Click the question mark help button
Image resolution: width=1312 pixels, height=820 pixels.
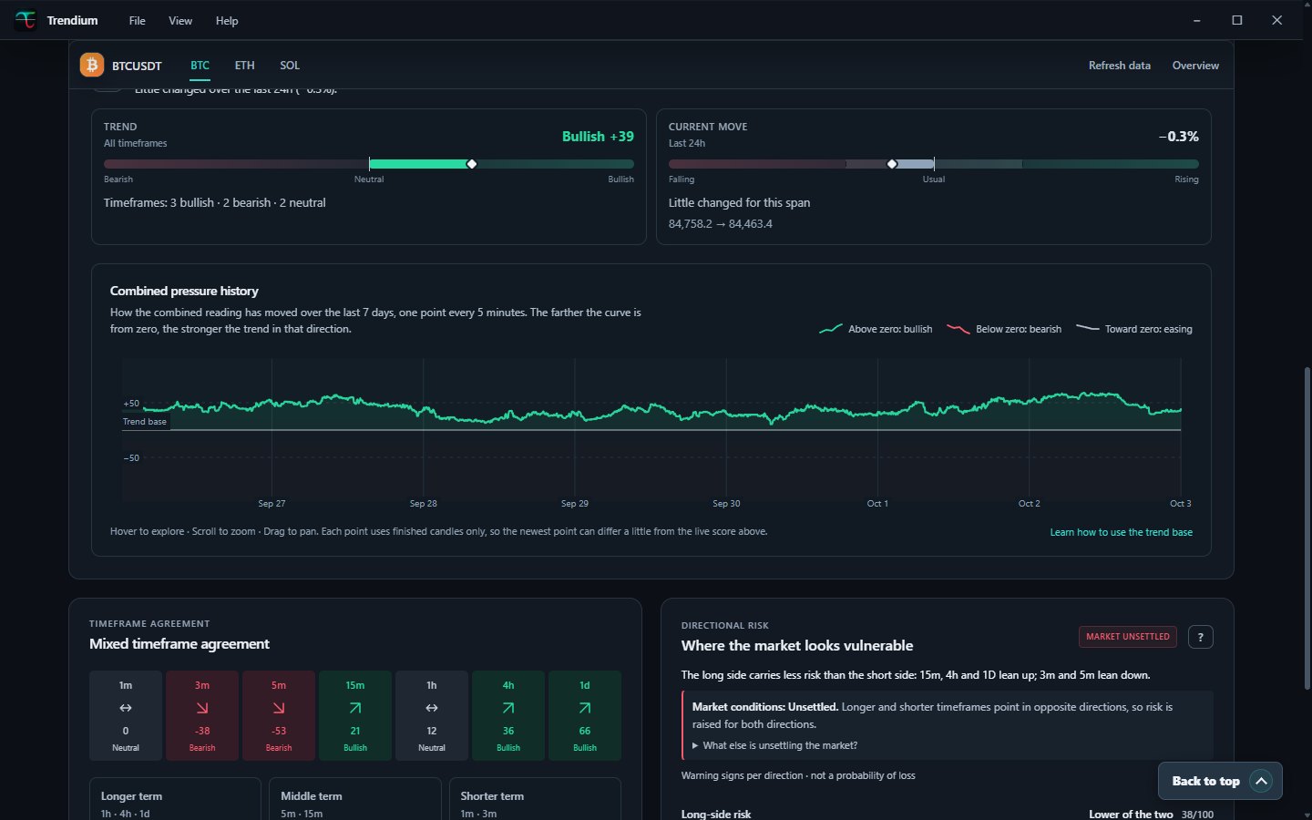pos(1200,637)
